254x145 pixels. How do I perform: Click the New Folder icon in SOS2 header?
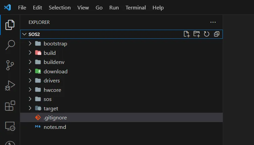click(x=197, y=34)
